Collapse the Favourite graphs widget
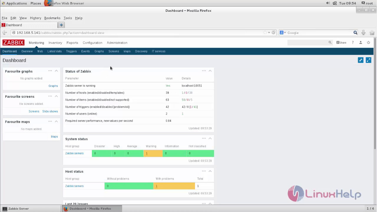Image resolution: width=377 pixels, height=212 pixels. tap(56, 71)
